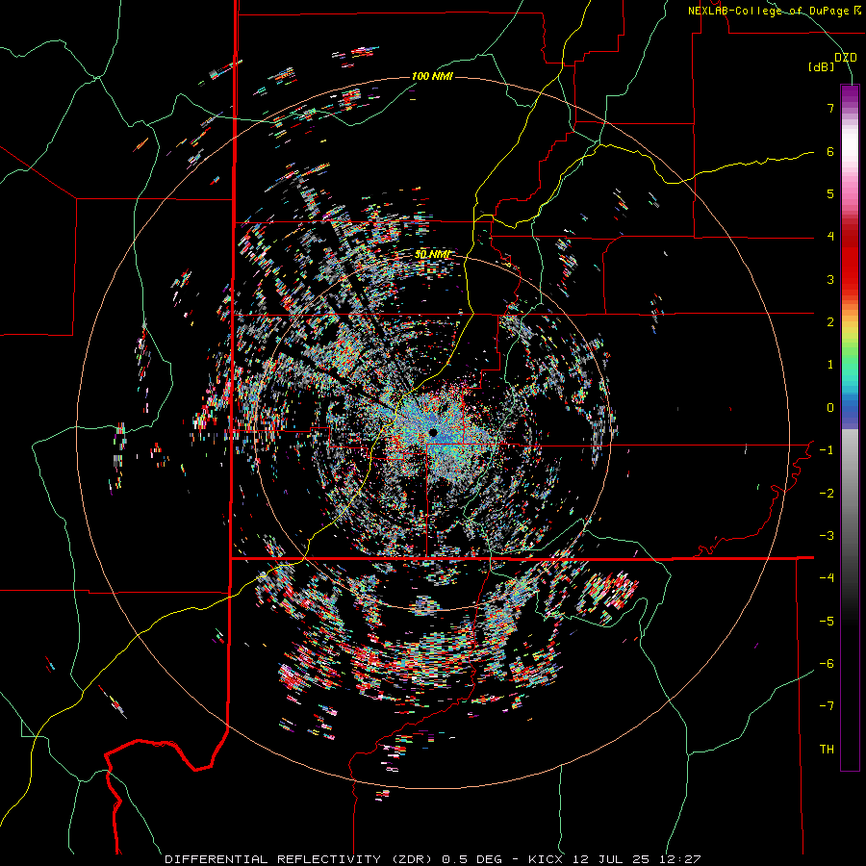
Task: Click the black radar site dot at center
Action: coord(433,432)
